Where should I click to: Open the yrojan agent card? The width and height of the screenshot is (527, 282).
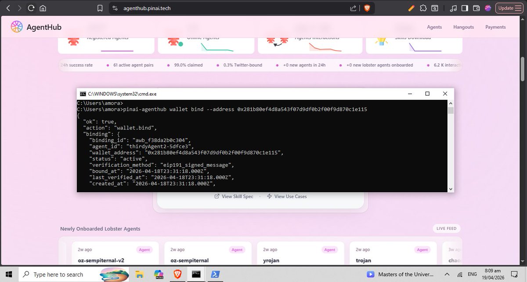(300, 253)
